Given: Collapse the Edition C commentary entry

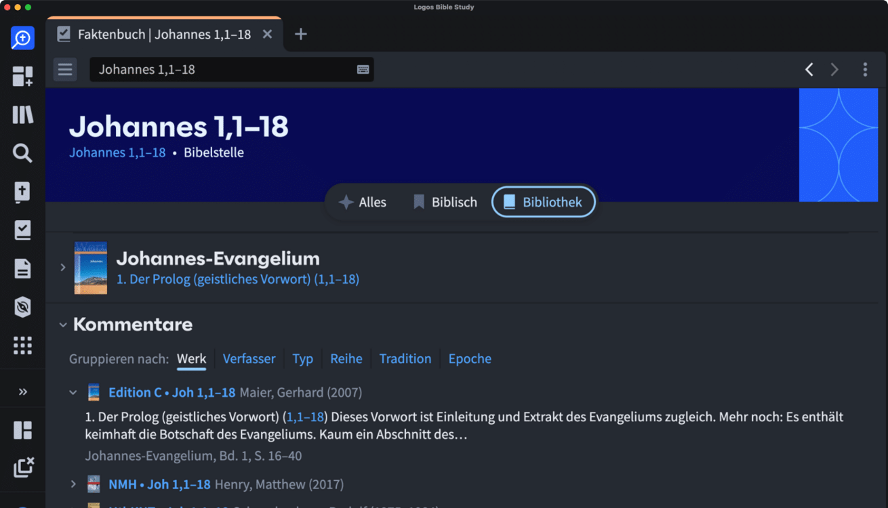Looking at the screenshot, I should point(73,392).
